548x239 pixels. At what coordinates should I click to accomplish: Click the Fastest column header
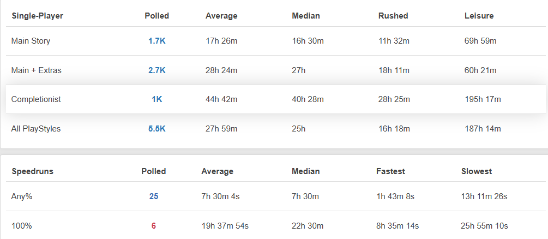(x=391, y=171)
